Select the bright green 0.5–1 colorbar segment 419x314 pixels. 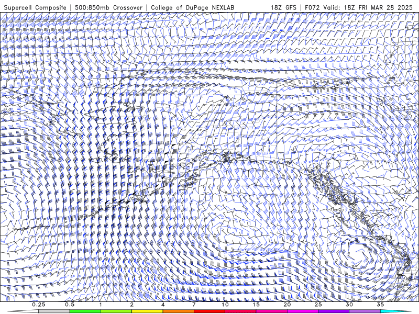[85, 311]
